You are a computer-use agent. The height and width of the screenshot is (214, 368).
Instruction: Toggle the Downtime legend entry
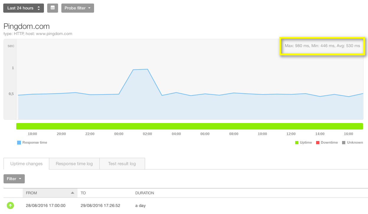[327, 142]
